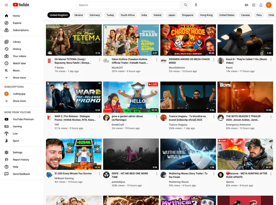Screen dimensions: 276x205
Task: Select the Japan chip
Action: coord(172,15)
